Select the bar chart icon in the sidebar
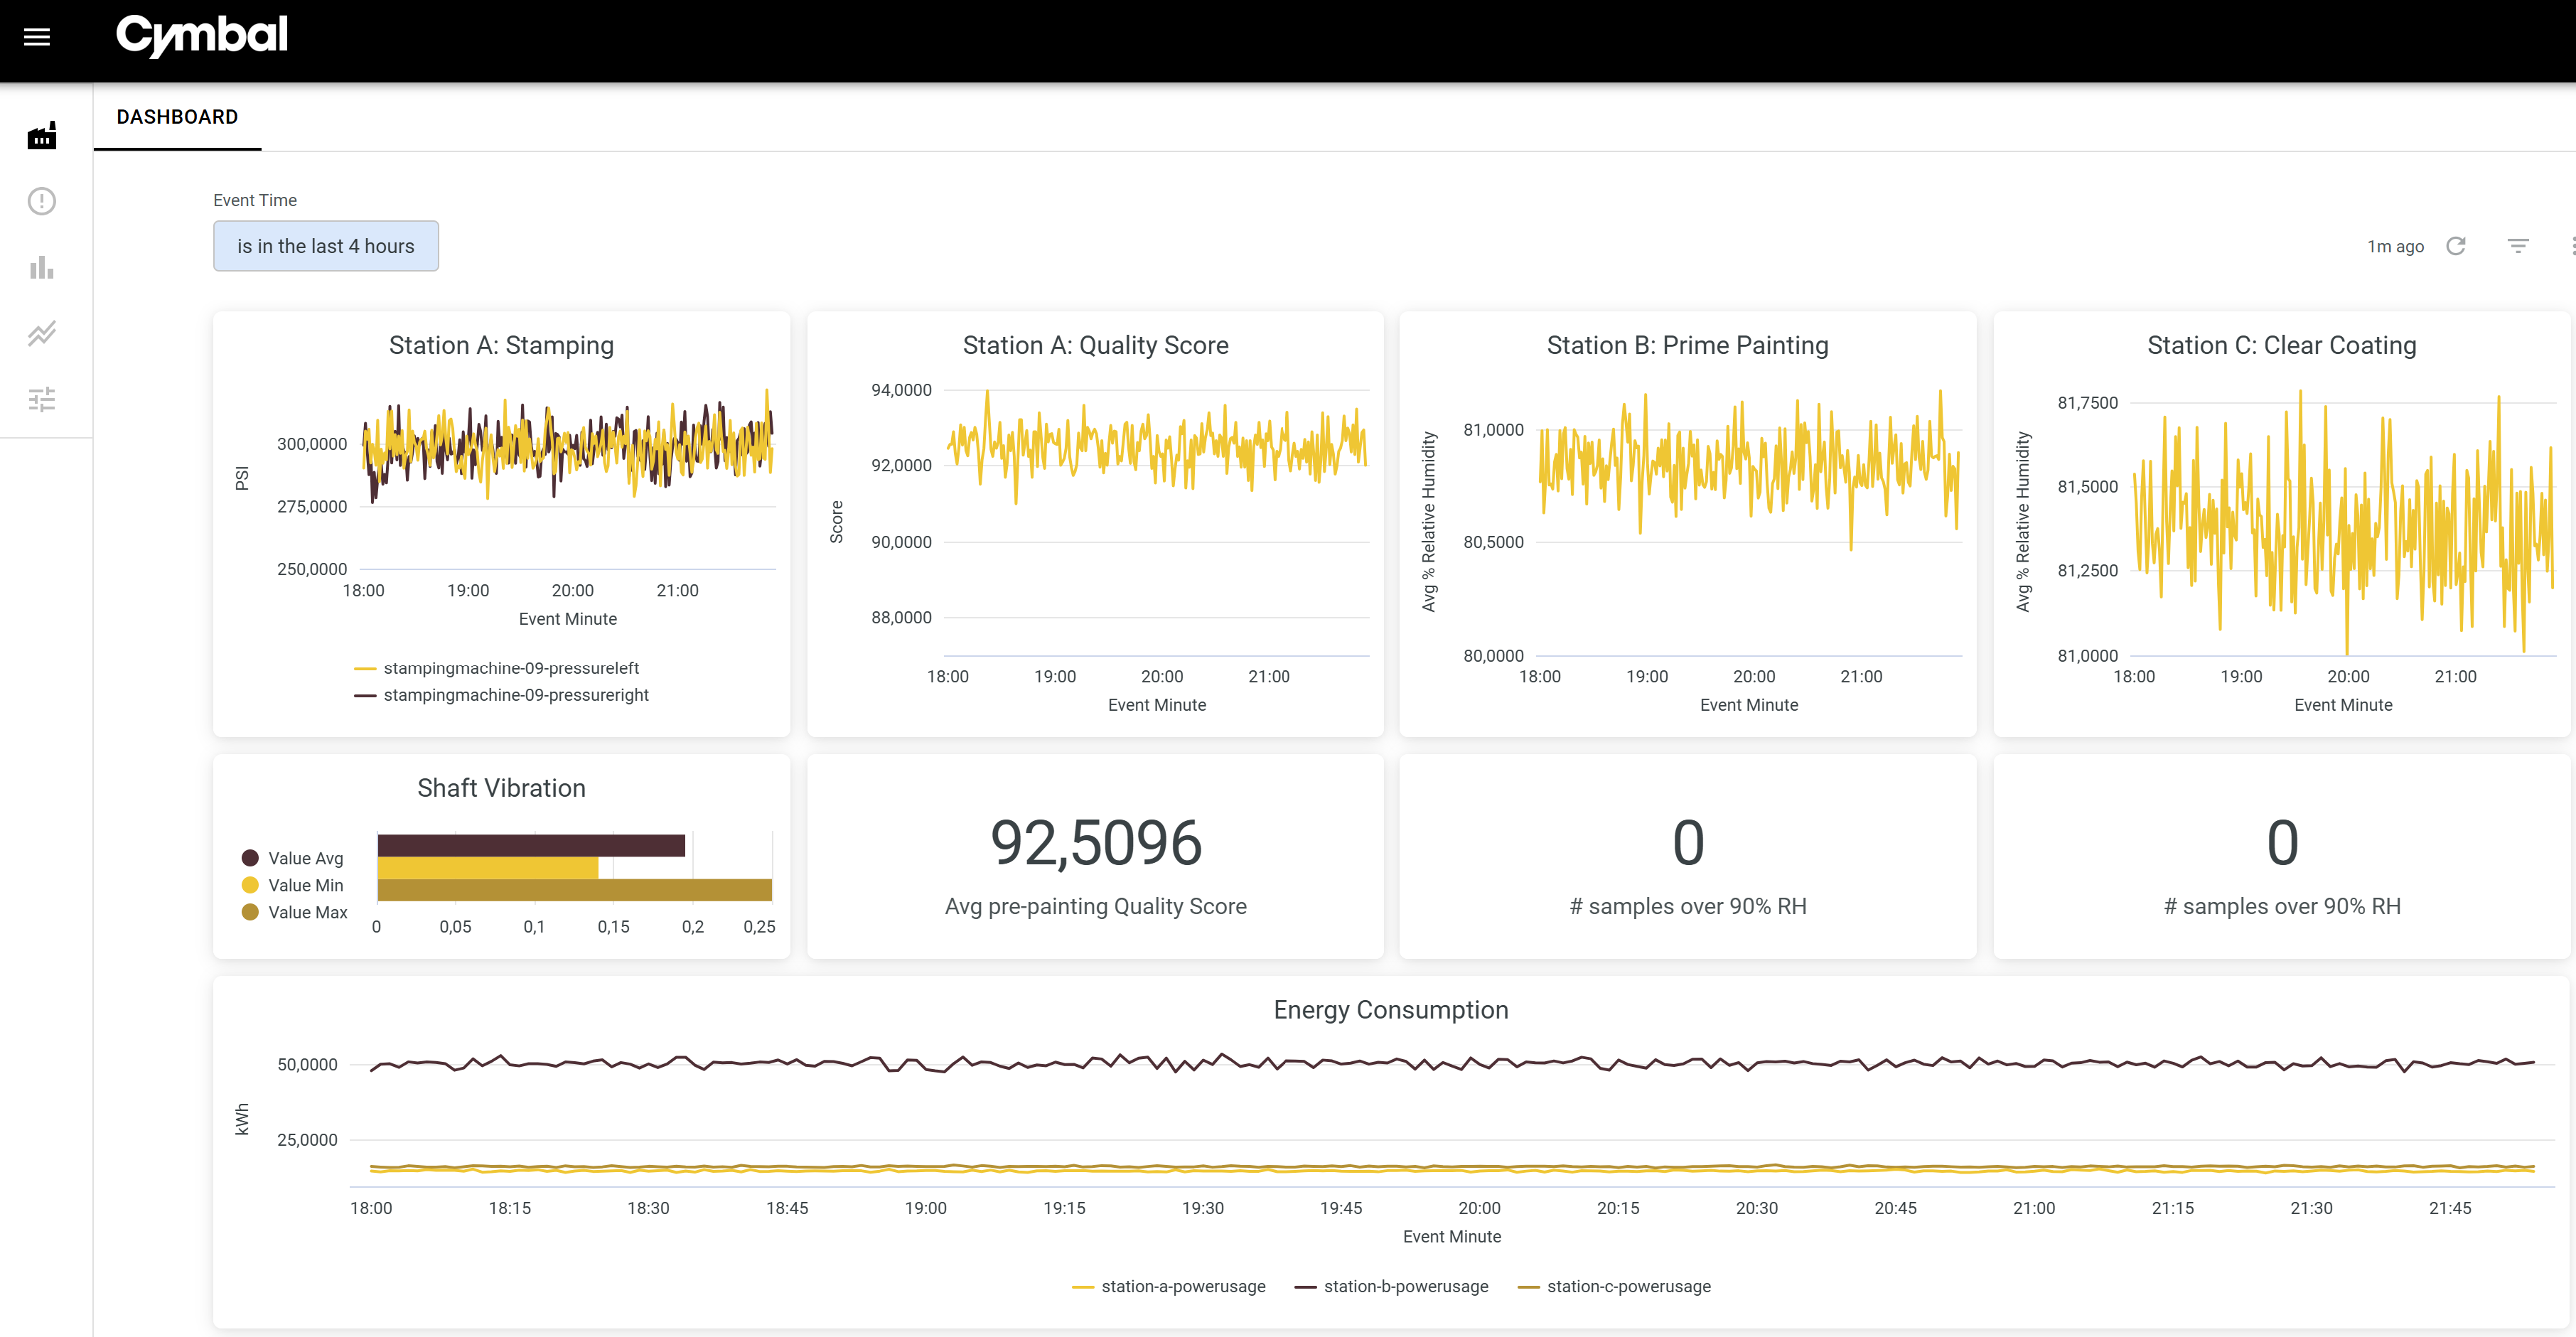2576x1337 pixels. 41,267
